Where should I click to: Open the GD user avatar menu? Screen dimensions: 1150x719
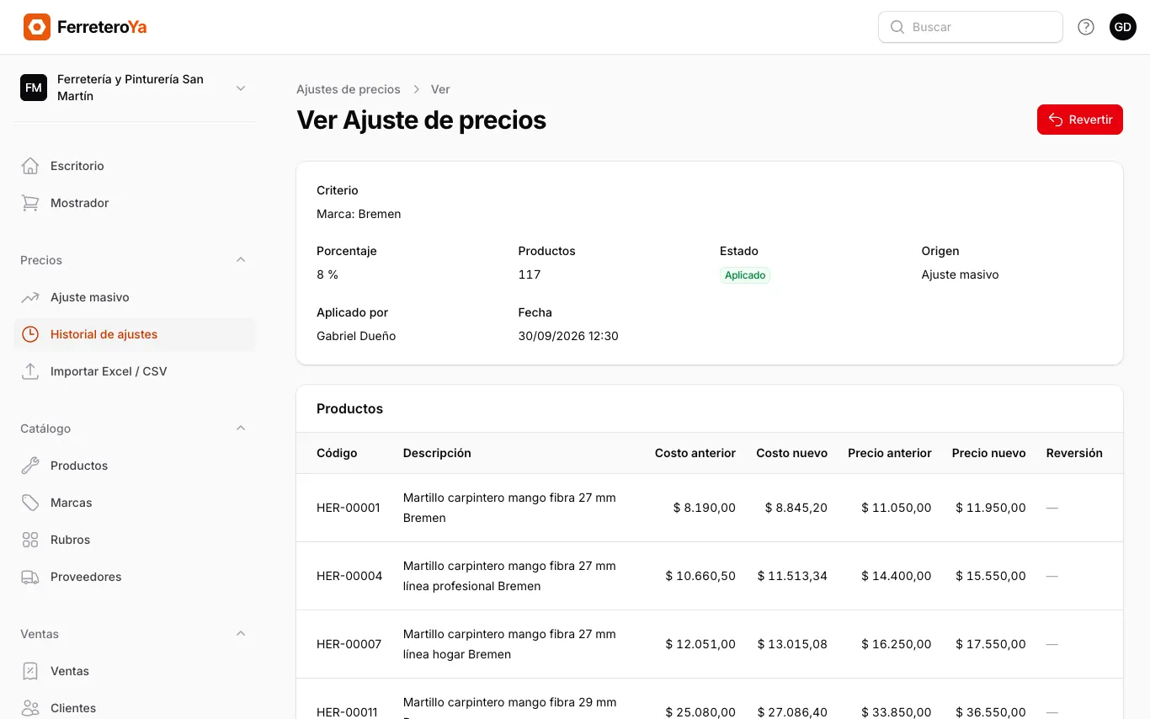click(1123, 27)
